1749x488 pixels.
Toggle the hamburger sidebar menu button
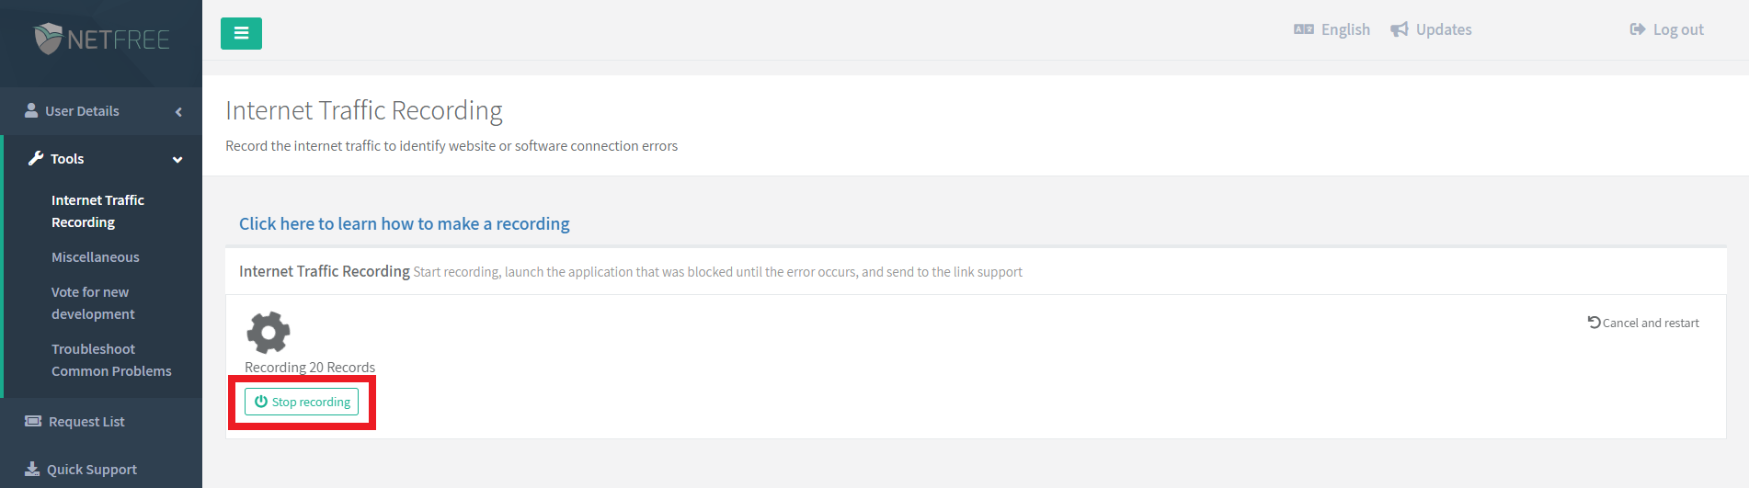pos(241,33)
